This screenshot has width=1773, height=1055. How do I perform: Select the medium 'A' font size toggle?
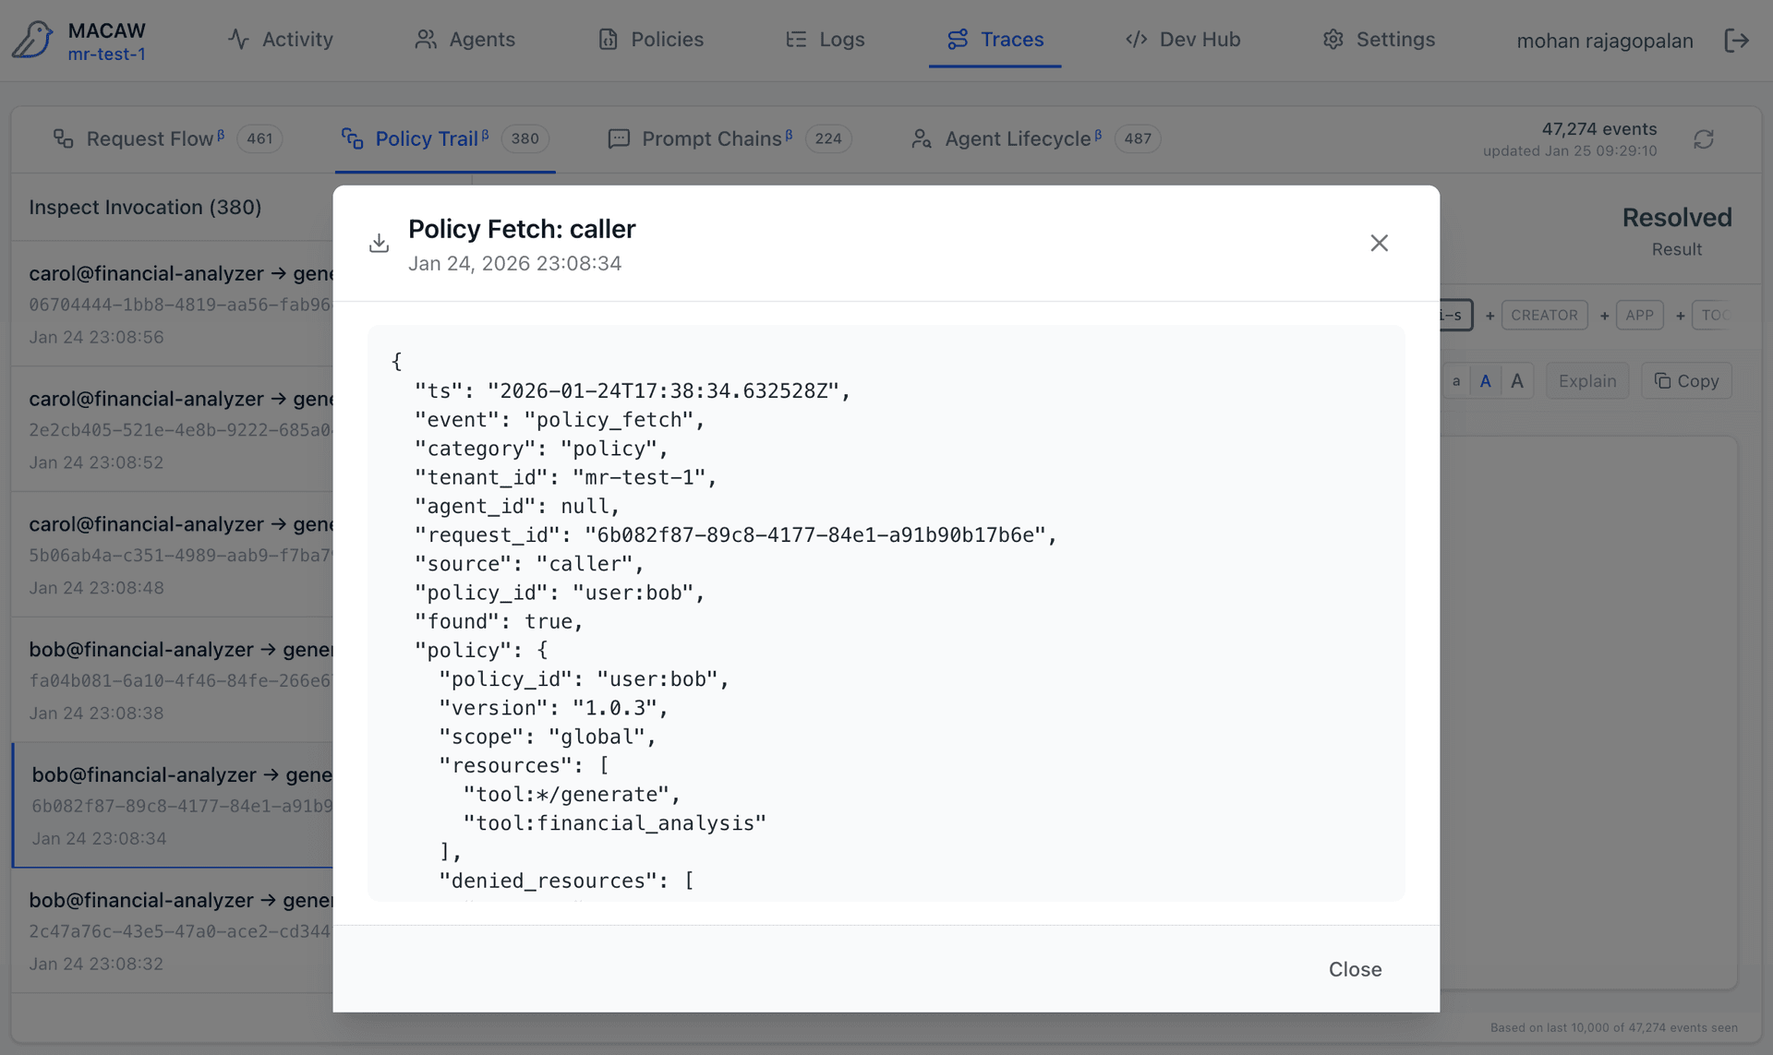[1486, 380]
